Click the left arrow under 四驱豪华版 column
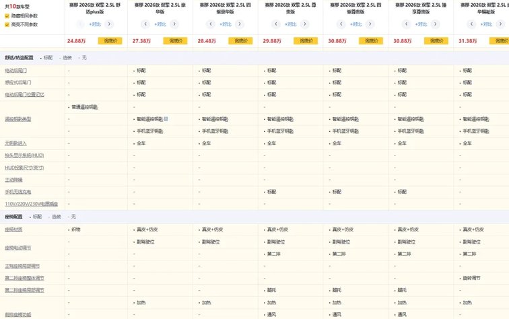Viewport: 509px width, 319px height. click(209, 24)
